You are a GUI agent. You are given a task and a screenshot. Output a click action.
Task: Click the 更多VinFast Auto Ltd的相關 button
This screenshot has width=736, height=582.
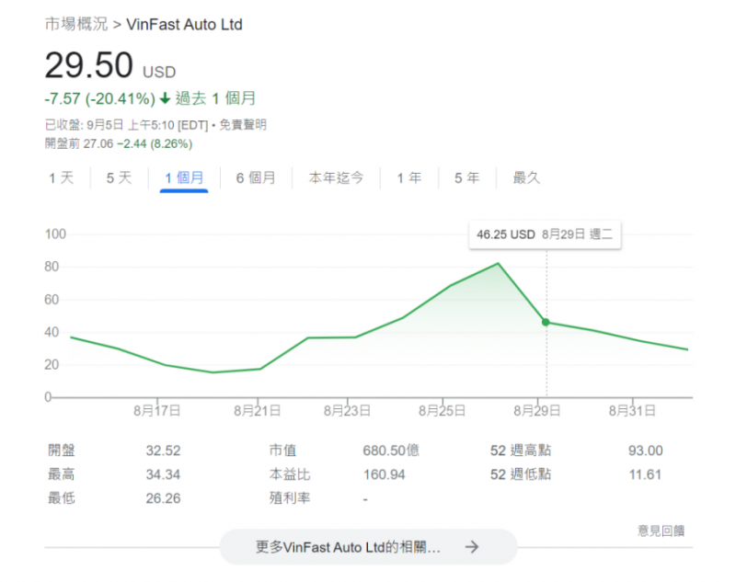(x=369, y=547)
